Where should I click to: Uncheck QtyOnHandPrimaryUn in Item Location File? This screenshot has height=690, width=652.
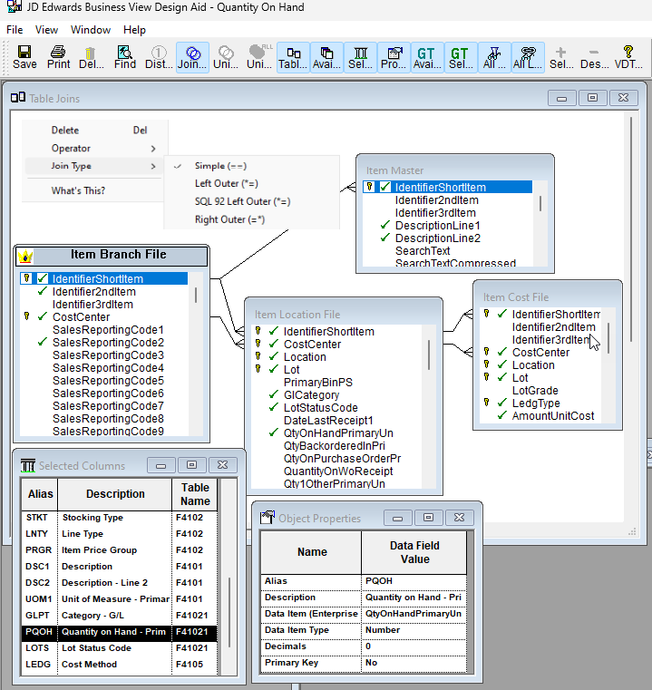click(274, 432)
